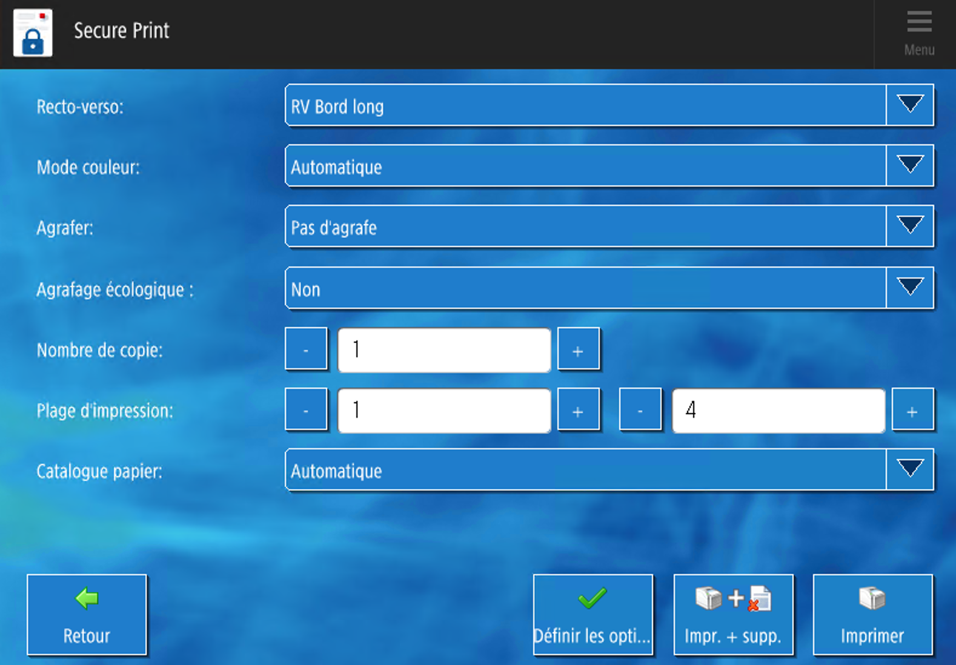This screenshot has height=665, width=956.
Task: Increase Plage d'impression end page
Action: click(912, 411)
